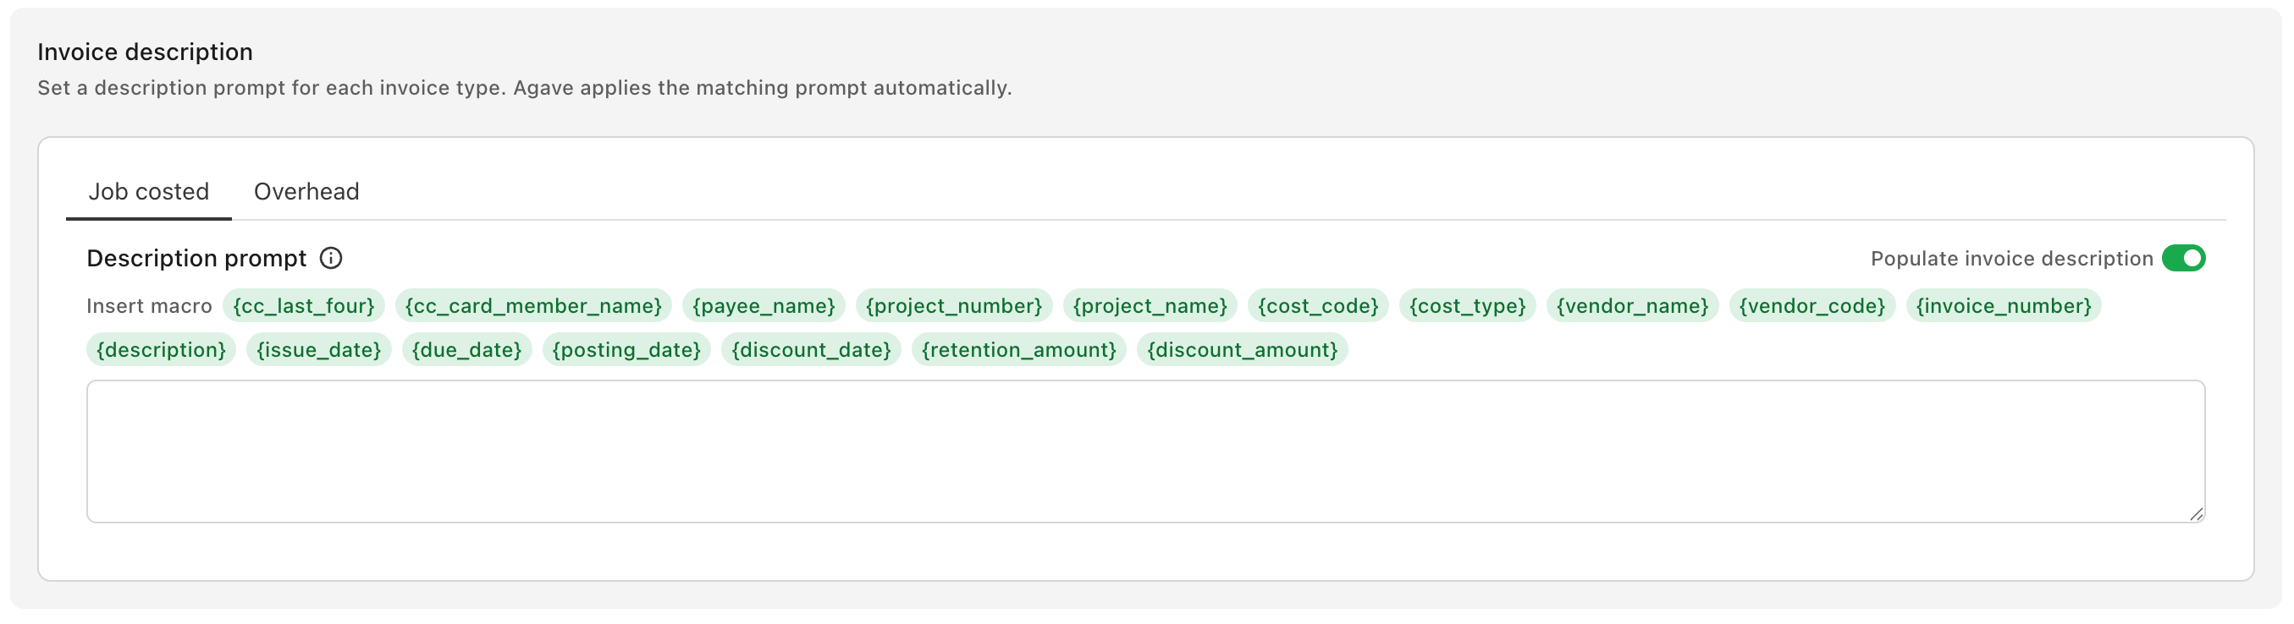Switch to the Job costed tab
The width and height of the screenshot is (2294, 624).
149,192
